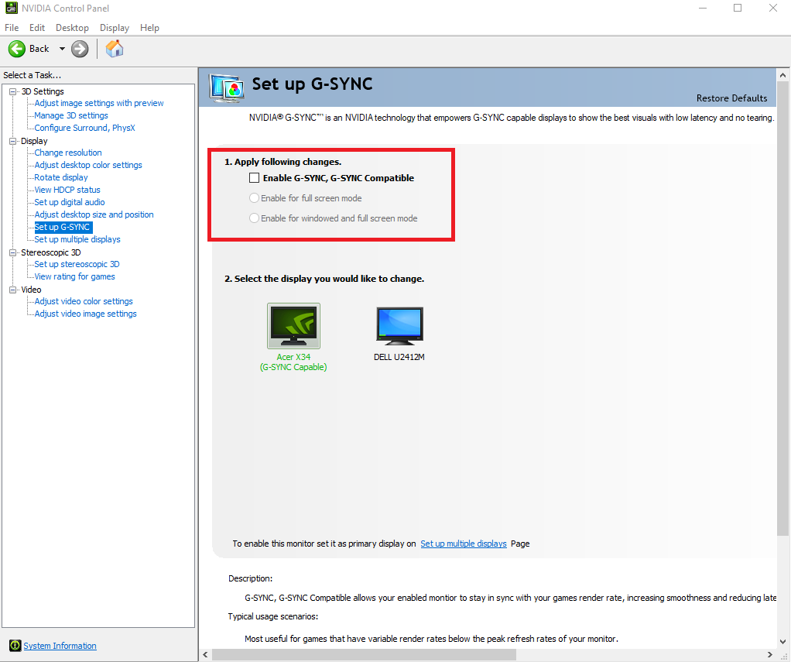Choose Enable for windowed and full screen mode
The image size is (791, 662).
254,218
